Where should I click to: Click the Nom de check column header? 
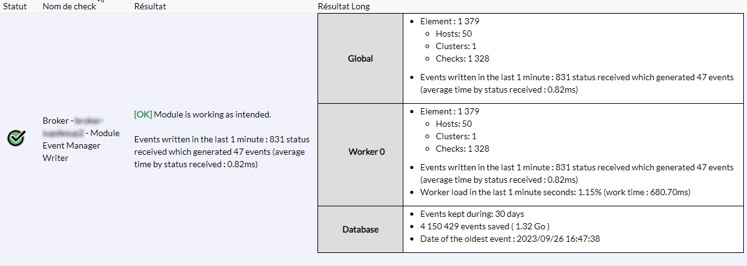point(68,6)
